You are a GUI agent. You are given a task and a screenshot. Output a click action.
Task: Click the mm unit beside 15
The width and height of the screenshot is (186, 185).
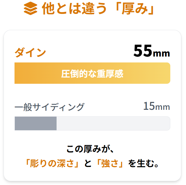[163, 107]
